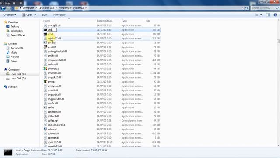The image size is (280, 158).
Task: Expand the Open button dropdown arrow
Action: pyautogui.click(x=35, y=15)
